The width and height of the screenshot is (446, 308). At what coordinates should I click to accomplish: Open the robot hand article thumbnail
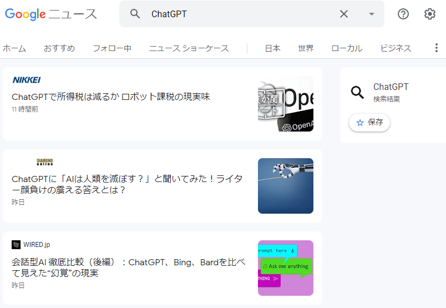(286, 186)
